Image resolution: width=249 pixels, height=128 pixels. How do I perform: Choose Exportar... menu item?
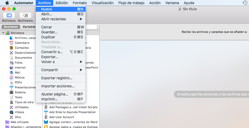pos(61,57)
